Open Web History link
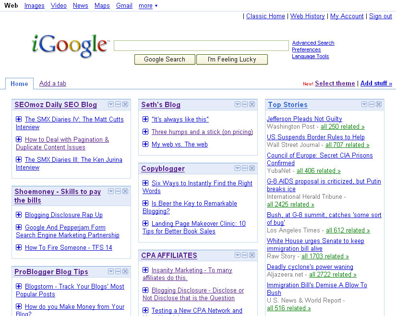The height and width of the screenshot is (316, 396). pos(307,16)
